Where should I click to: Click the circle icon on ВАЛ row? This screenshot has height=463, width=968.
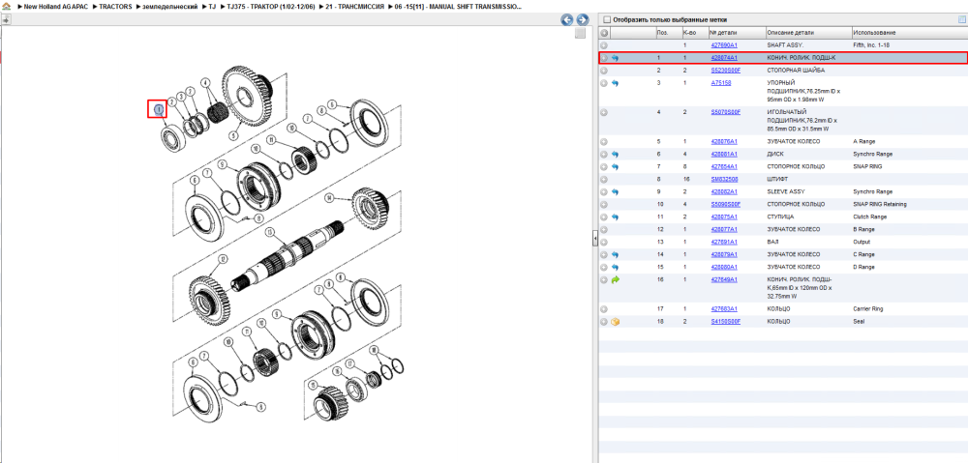604,242
